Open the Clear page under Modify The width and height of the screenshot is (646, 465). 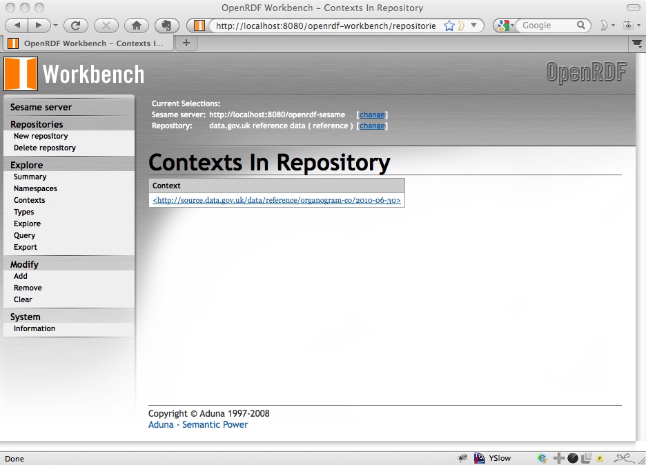tap(23, 299)
